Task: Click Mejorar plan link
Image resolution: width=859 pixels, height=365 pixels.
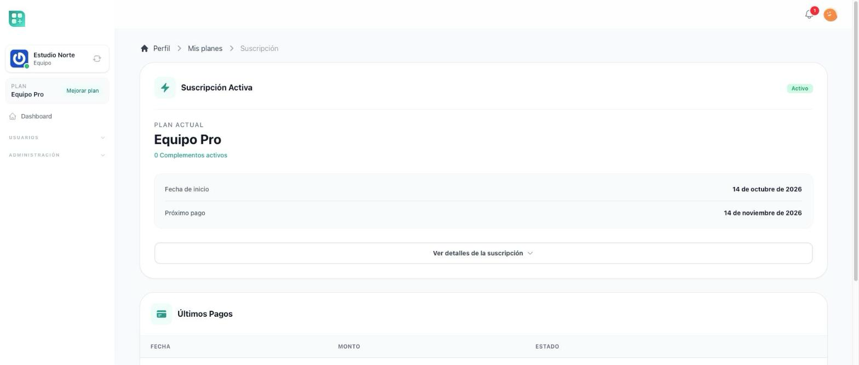Action: pos(83,90)
